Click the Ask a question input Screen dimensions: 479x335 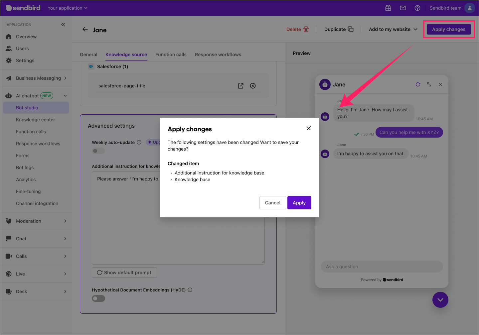point(382,267)
